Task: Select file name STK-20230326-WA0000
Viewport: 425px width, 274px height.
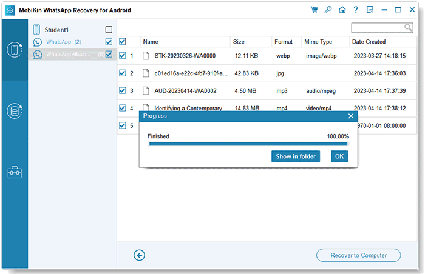Action: coord(185,56)
